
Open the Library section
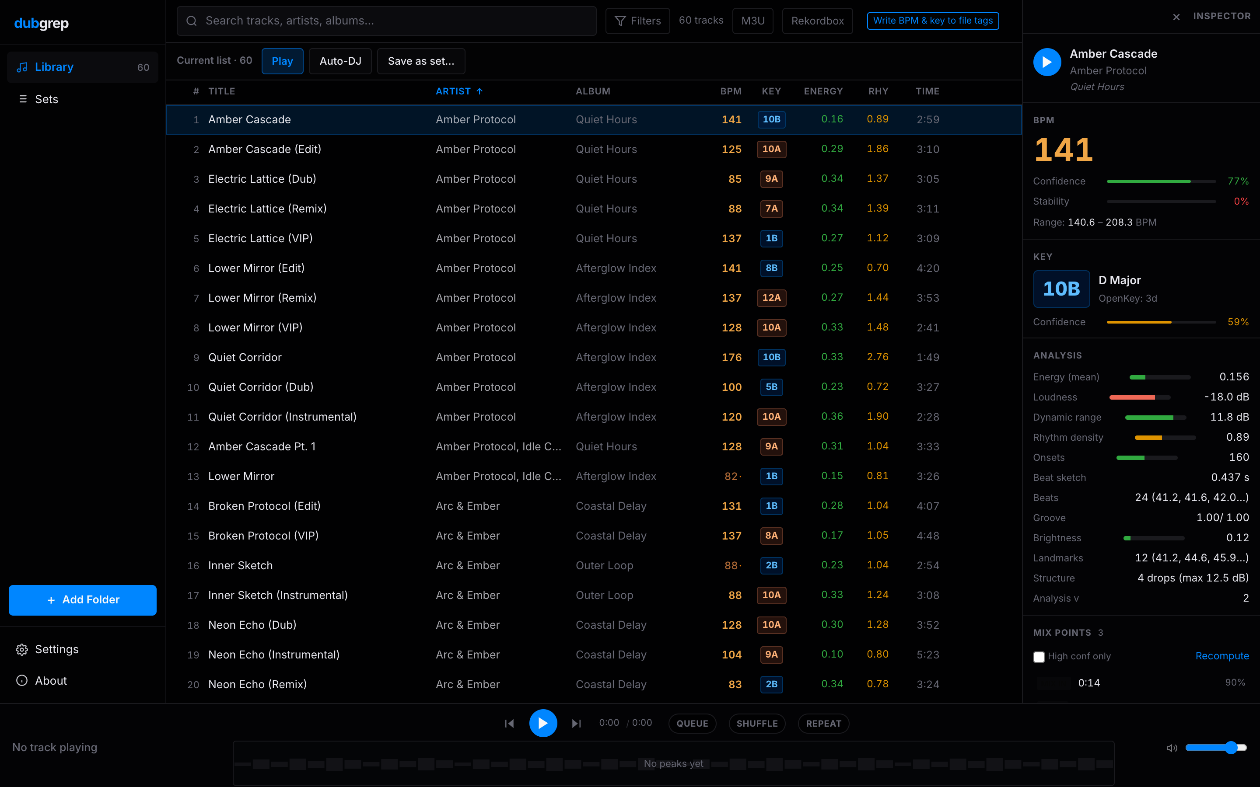tap(82, 67)
